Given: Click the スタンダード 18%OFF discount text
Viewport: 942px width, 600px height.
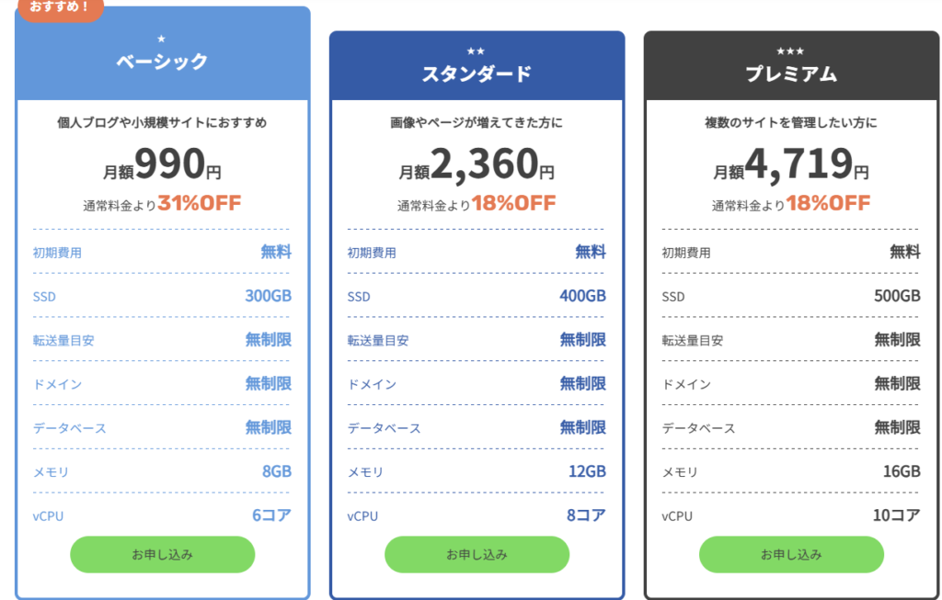Looking at the screenshot, I should [x=513, y=203].
